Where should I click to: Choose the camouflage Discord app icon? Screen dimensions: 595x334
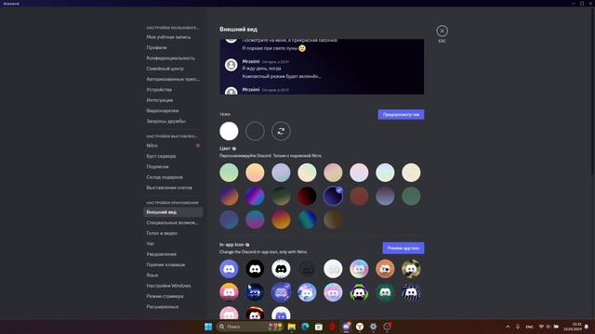[x=411, y=269]
